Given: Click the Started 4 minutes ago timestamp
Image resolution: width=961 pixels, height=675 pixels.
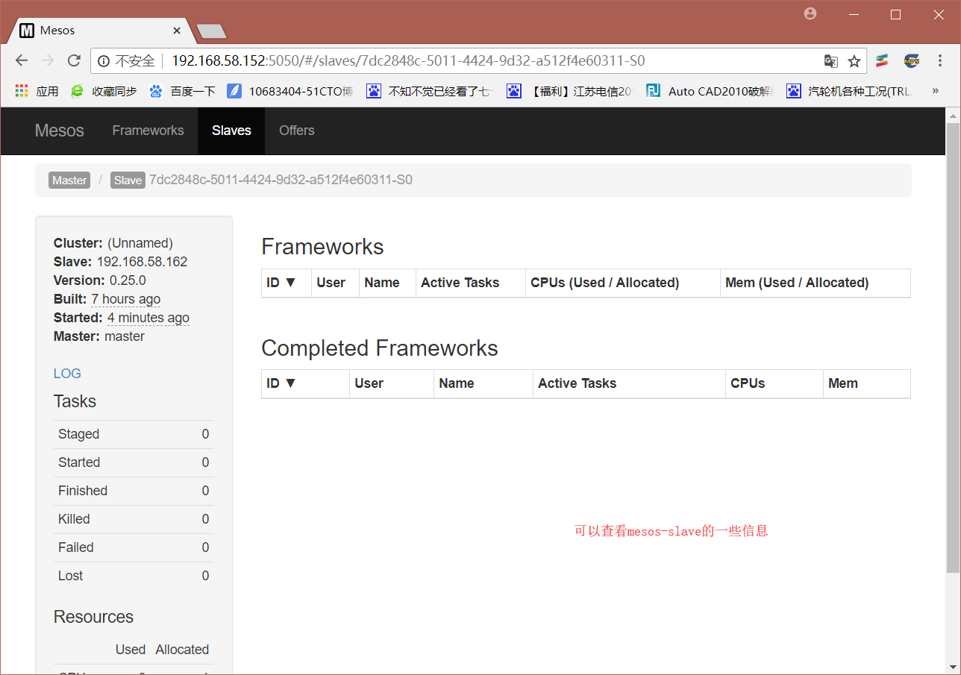Looking at the screenshot, I should [x=148, y=318].
